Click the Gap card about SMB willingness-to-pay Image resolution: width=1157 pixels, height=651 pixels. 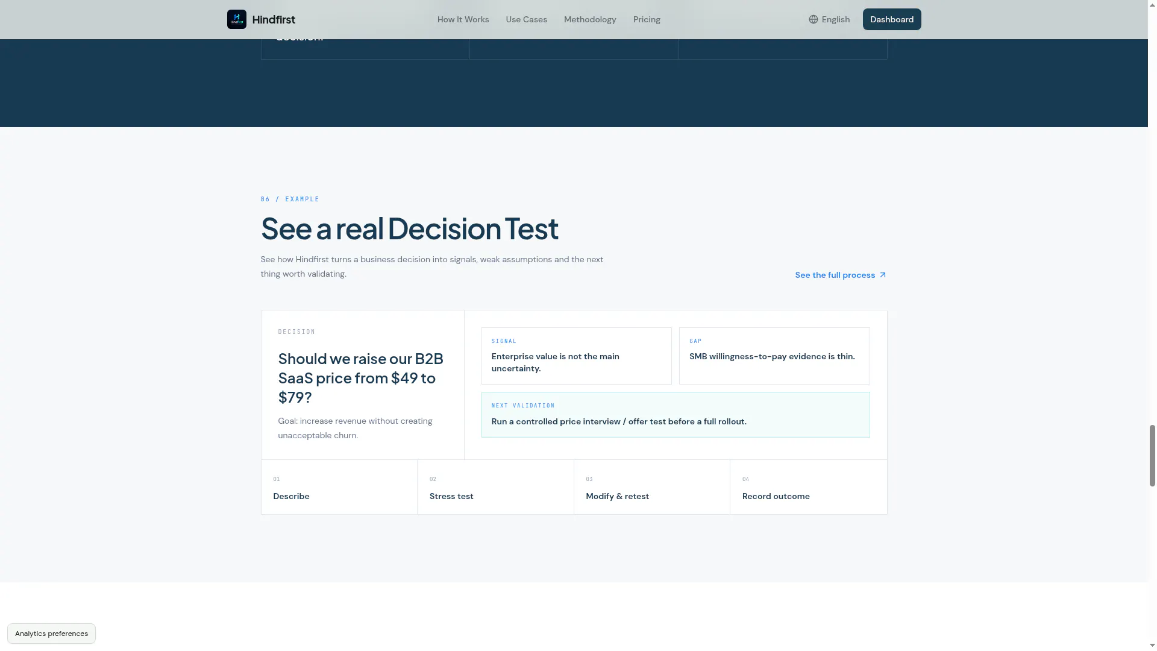[x=774, y=356]
